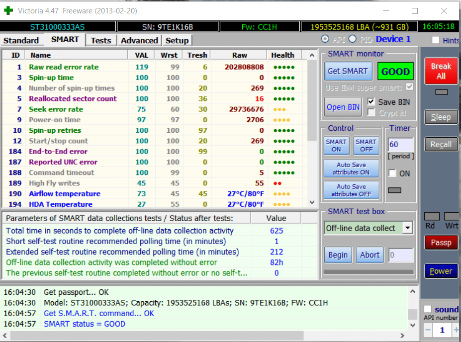
Task: Click the green cross Victoria app icon
Action: tap(9, 10)
